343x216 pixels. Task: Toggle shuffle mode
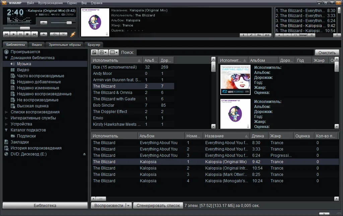click(55, 34)
